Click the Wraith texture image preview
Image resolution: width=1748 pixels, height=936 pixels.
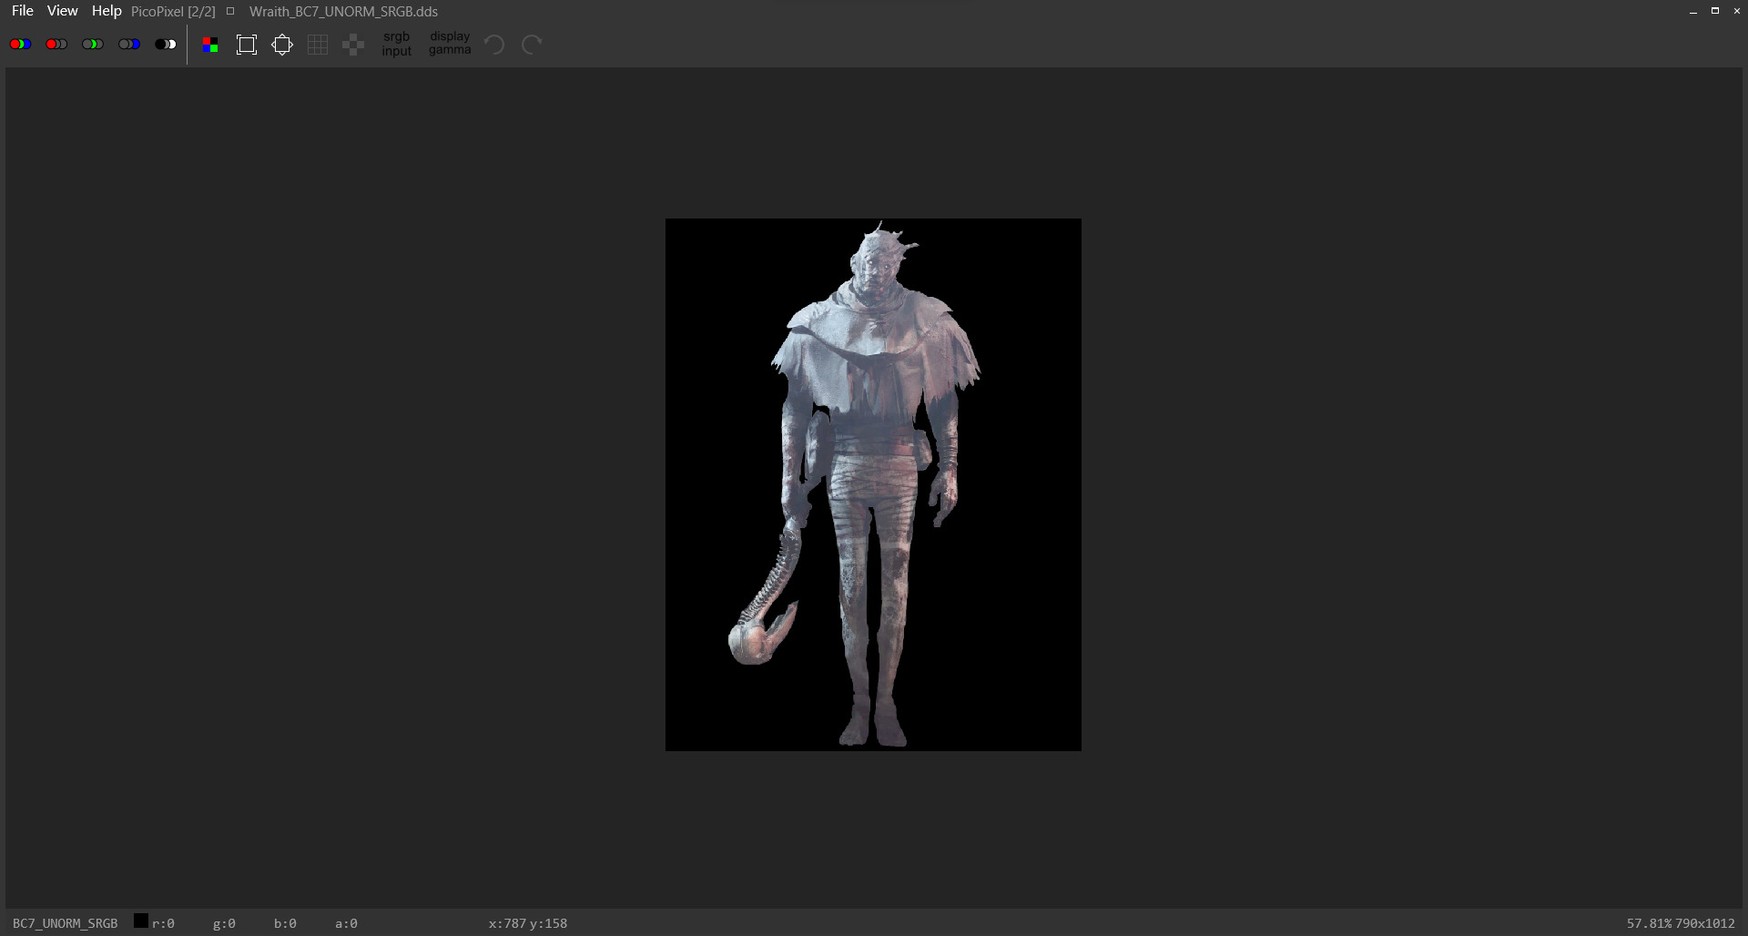coord(873,484)
